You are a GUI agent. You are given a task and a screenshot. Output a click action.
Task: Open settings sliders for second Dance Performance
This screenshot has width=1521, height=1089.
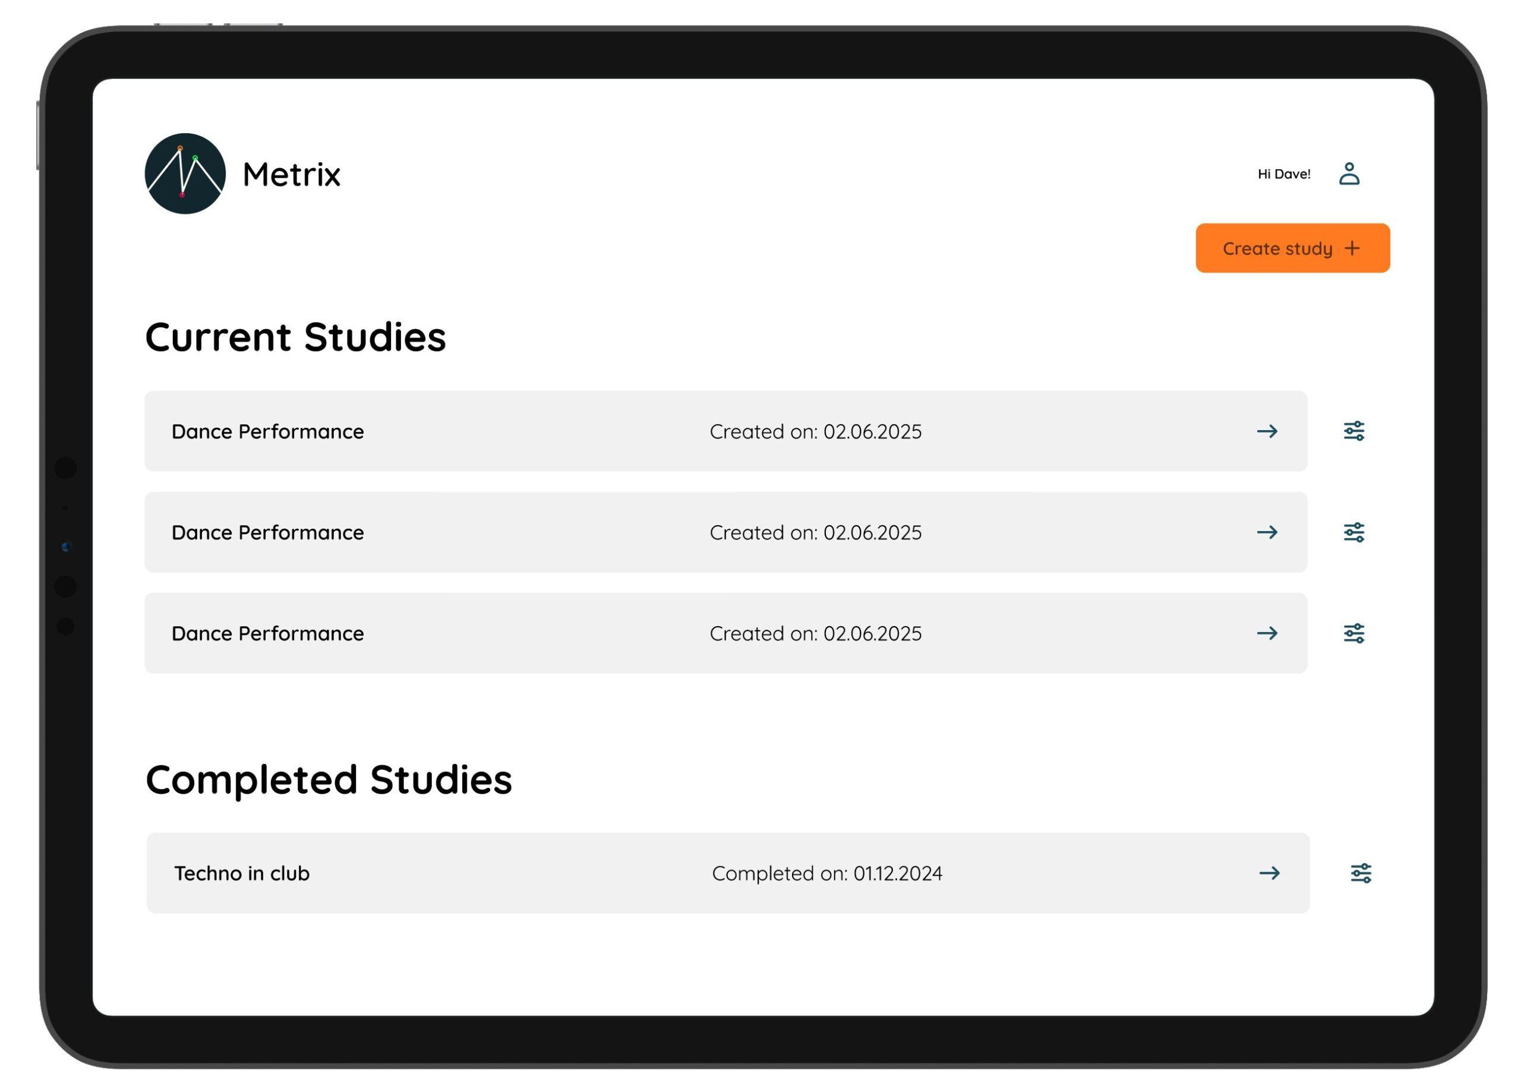click(1353, 532)
